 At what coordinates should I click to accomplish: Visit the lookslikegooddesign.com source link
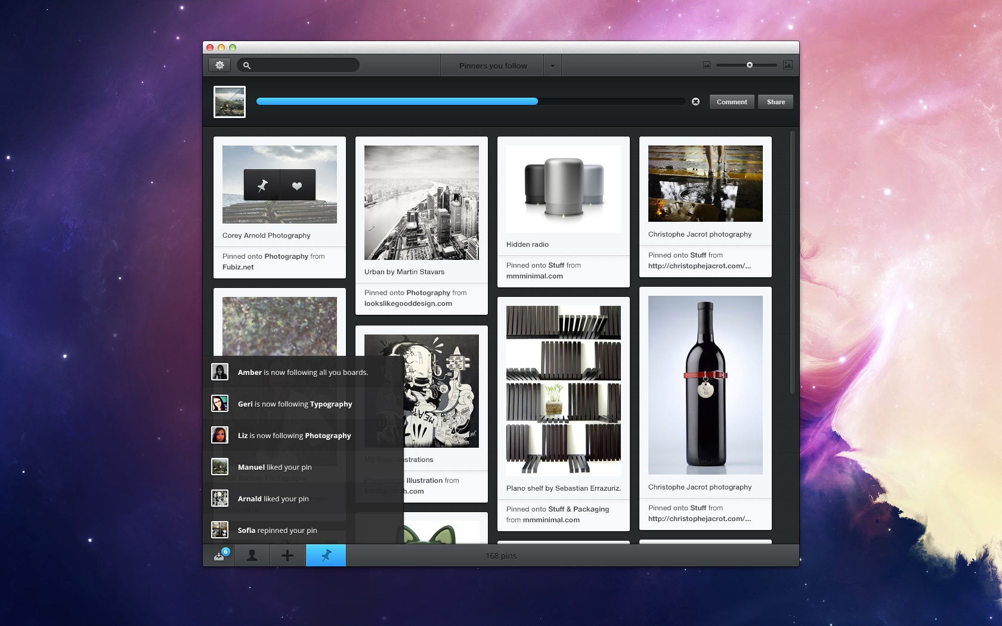pos(408,303)
